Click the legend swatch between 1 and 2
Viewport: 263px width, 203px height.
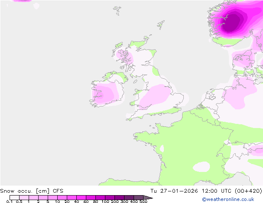(x=34, y=198)
